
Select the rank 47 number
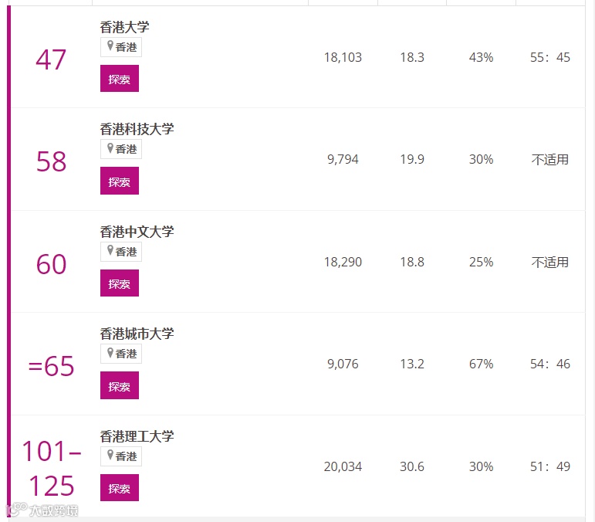[x=51, y=59]
